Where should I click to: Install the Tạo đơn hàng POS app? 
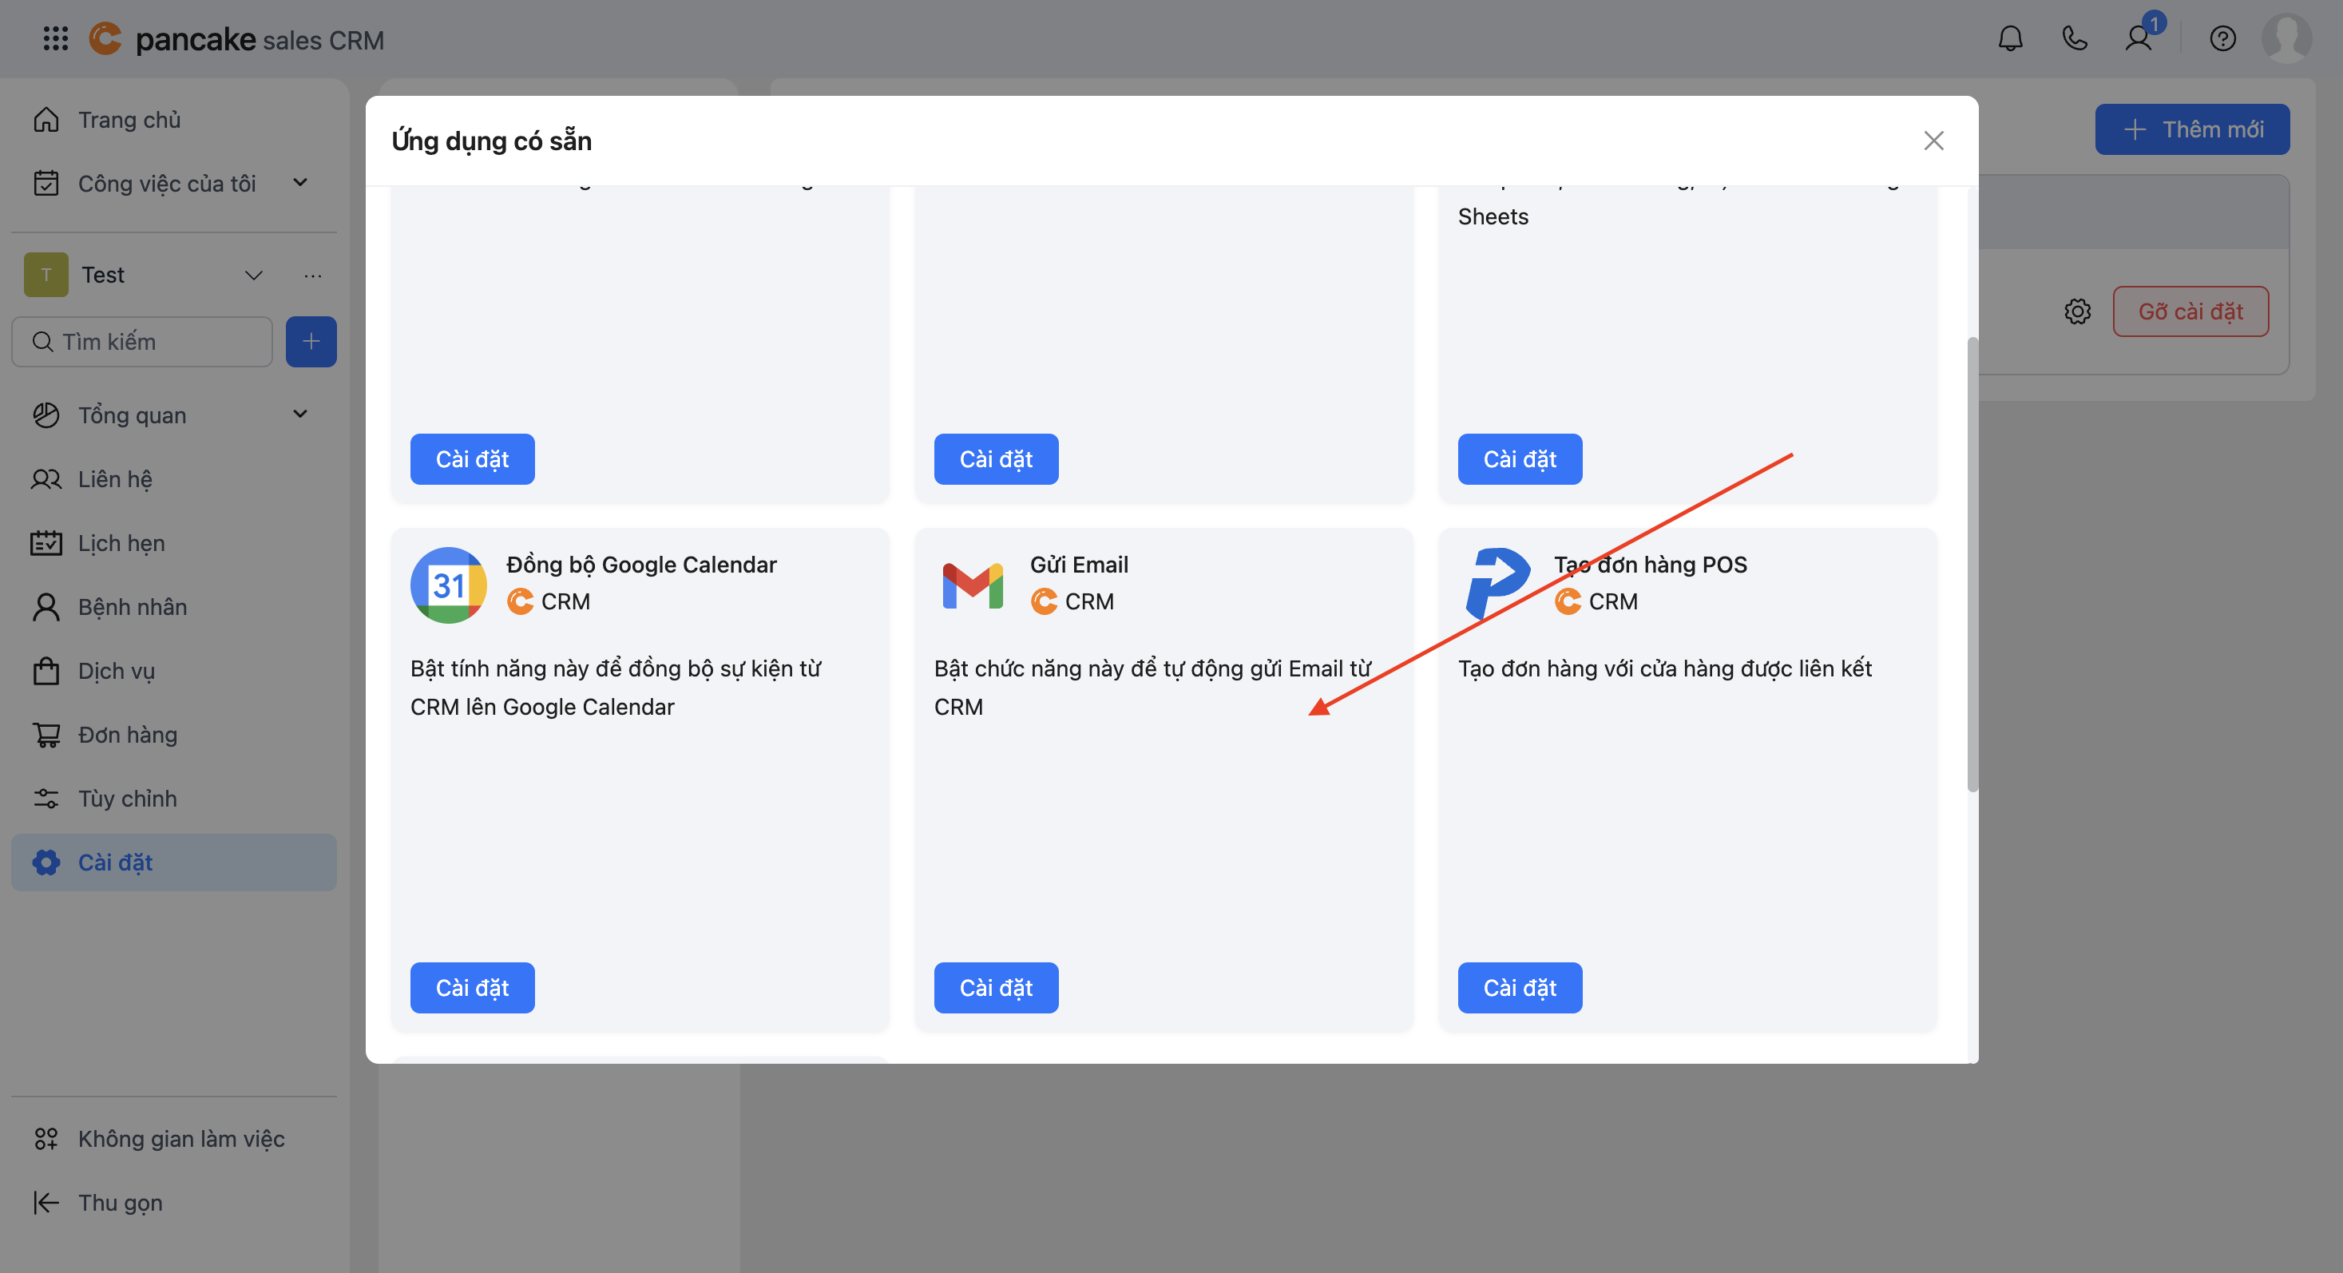pos(1519,987)
